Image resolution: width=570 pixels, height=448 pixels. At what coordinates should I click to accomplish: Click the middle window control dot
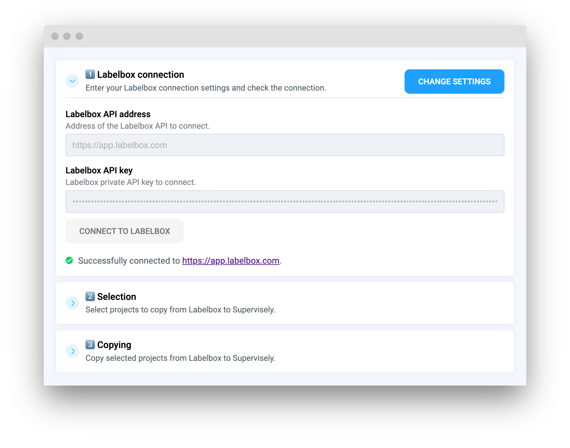tap(67, 36)
